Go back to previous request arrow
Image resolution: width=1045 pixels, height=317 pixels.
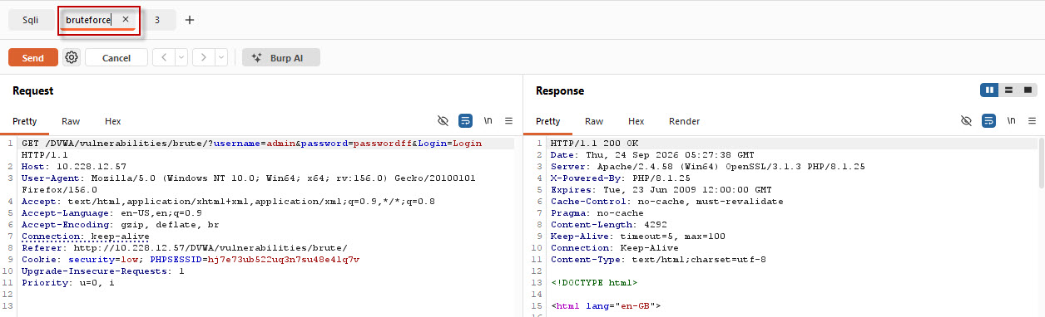coord(165,57)
